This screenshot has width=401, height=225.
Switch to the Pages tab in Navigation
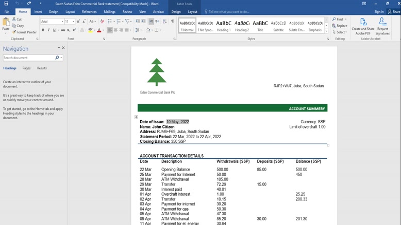(26, 68)
